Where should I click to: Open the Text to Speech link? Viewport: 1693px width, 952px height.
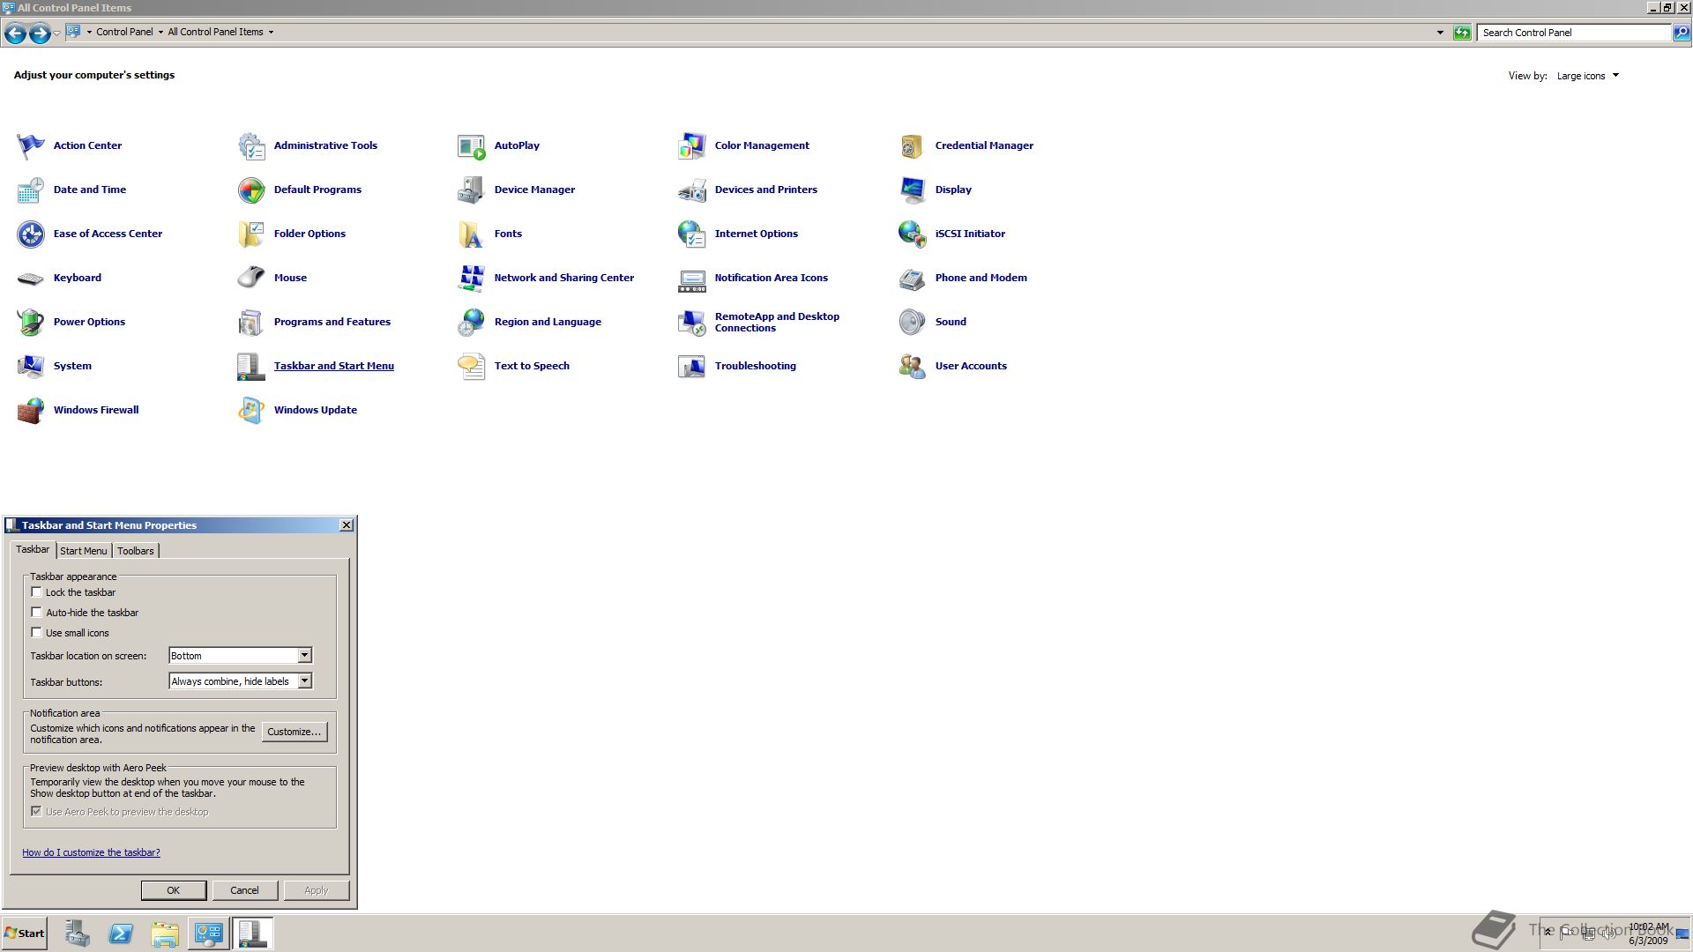532,366
